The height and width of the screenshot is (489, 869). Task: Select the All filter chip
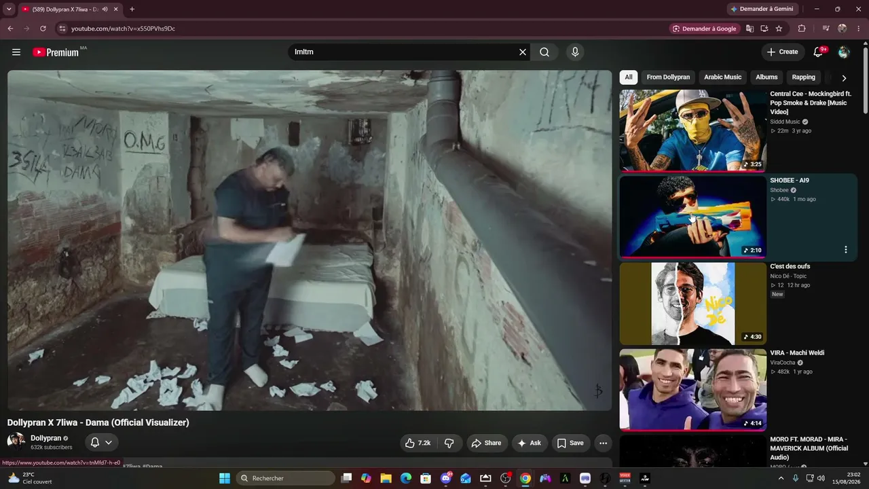click(x=629, y=77)
